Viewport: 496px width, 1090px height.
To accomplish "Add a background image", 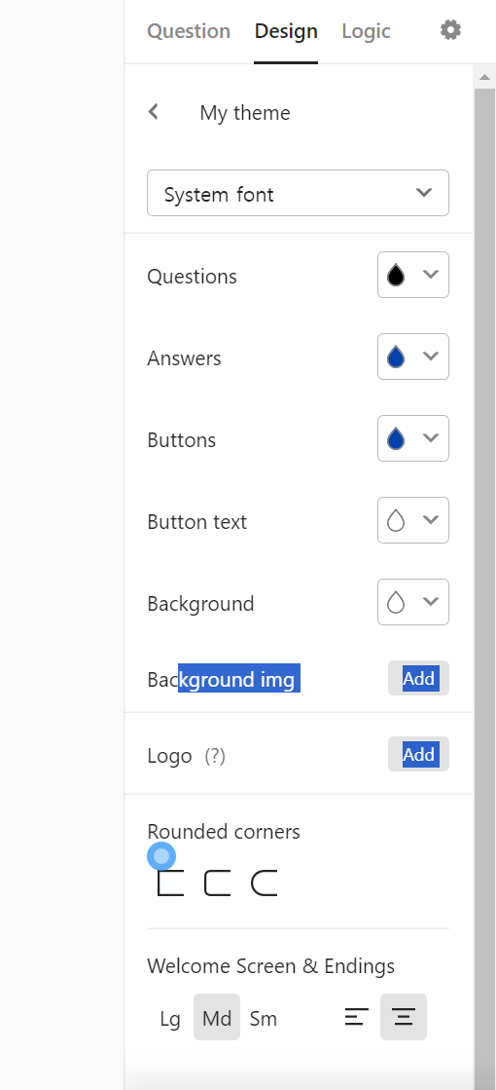I will click(x=418, y=678).
